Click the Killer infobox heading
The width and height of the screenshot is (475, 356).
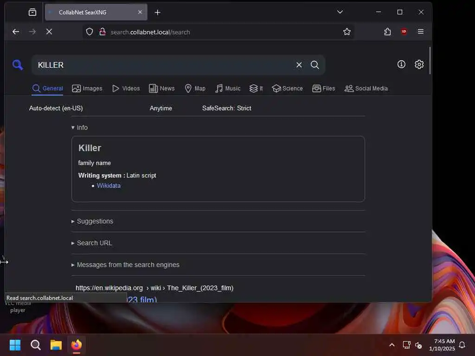click(x=90, y=148)
